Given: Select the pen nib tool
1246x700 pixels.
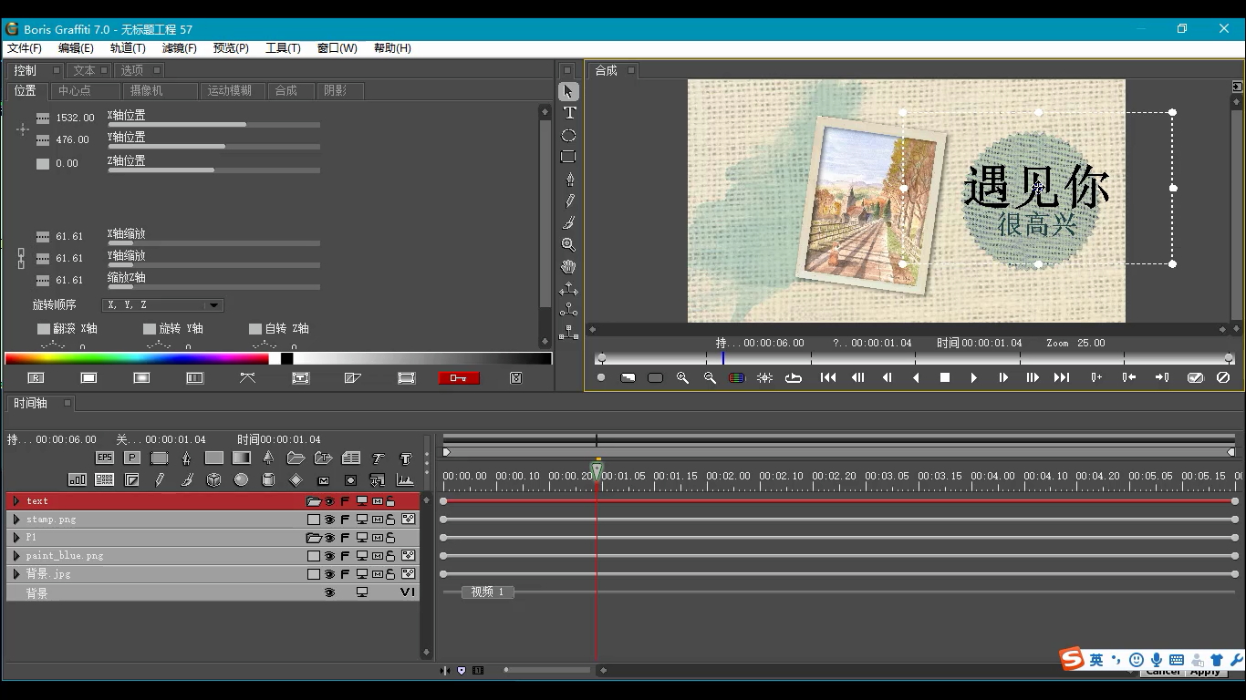Looking at the screenshot, I should [x=570, y=179].
